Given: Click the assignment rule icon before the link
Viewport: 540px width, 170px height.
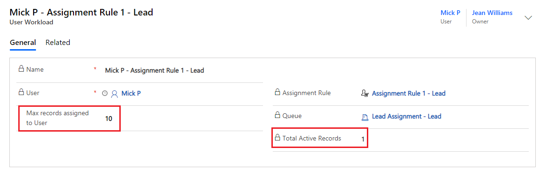Looking at the screenshot, I should tap(365, 93).
